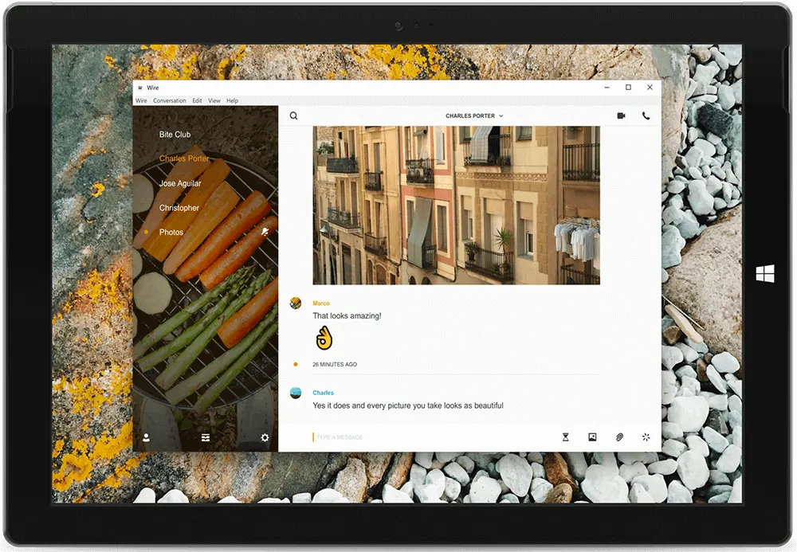Open the settings gear in the sidebar
Viewport: 797px width, 552px height.
pos(265,437)
